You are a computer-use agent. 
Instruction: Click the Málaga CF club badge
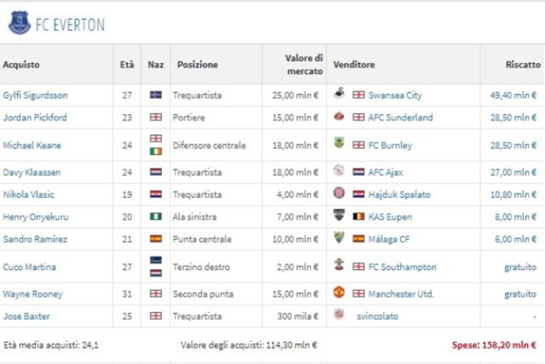(x=339, y=237)
